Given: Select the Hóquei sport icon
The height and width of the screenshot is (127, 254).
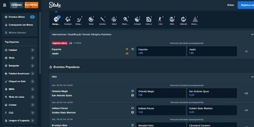Looking at the screenshot, I should pos(79,21).
